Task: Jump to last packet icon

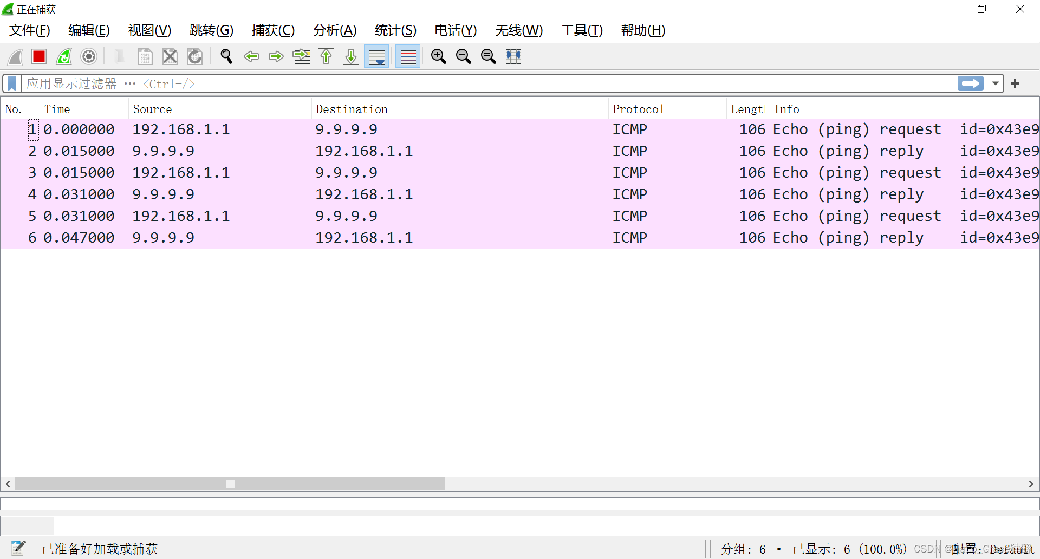Action: tap(351, 56)
